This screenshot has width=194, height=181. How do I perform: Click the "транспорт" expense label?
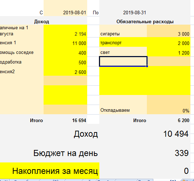[111, 43]
